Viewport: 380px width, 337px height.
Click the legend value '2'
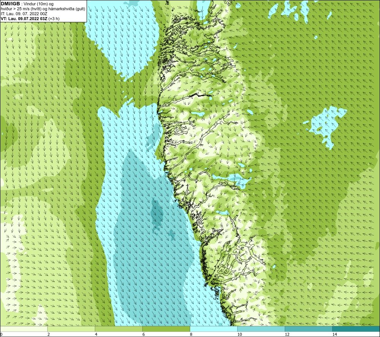click(x=49, y=334)
